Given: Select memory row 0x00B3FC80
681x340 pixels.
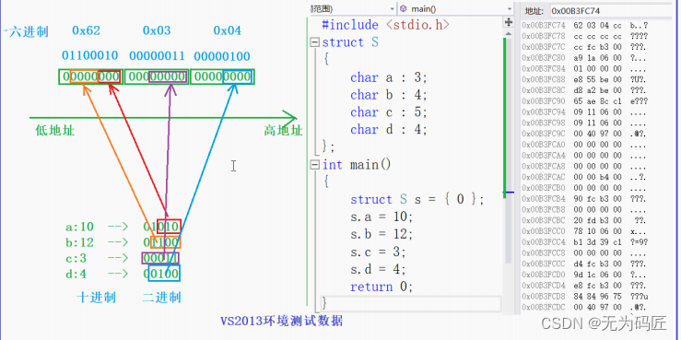Looking at the screenshot, I should (585, 58).
